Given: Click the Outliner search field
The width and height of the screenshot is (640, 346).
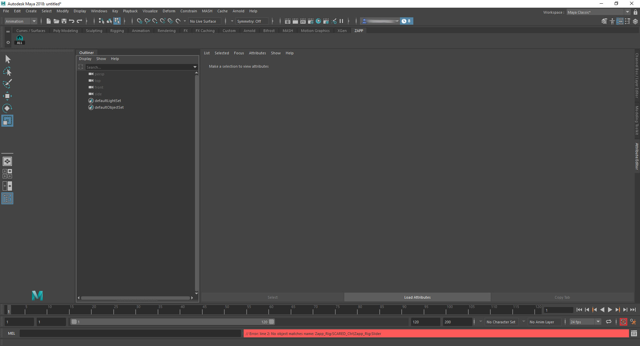Looking at the screenshot, I should click(x=139, y=67).
